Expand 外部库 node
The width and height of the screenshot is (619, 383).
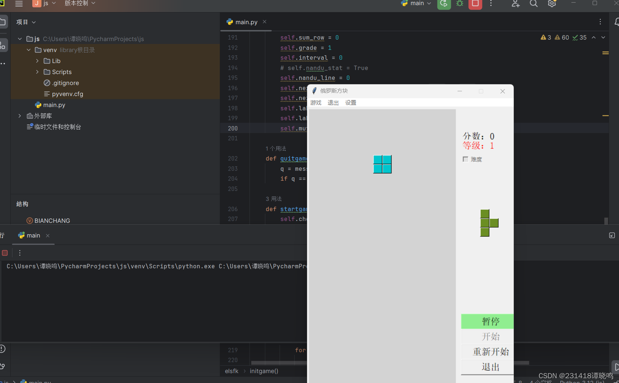[x=20, y=116]
